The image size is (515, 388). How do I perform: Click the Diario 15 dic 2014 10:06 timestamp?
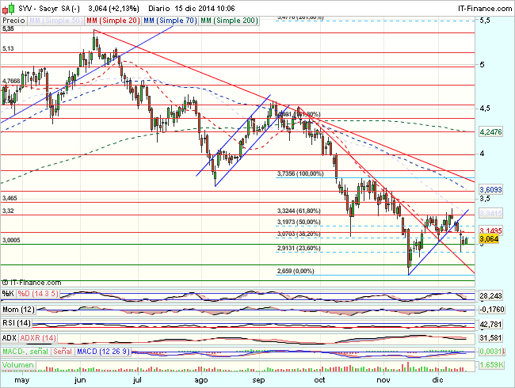coord(192,9)
